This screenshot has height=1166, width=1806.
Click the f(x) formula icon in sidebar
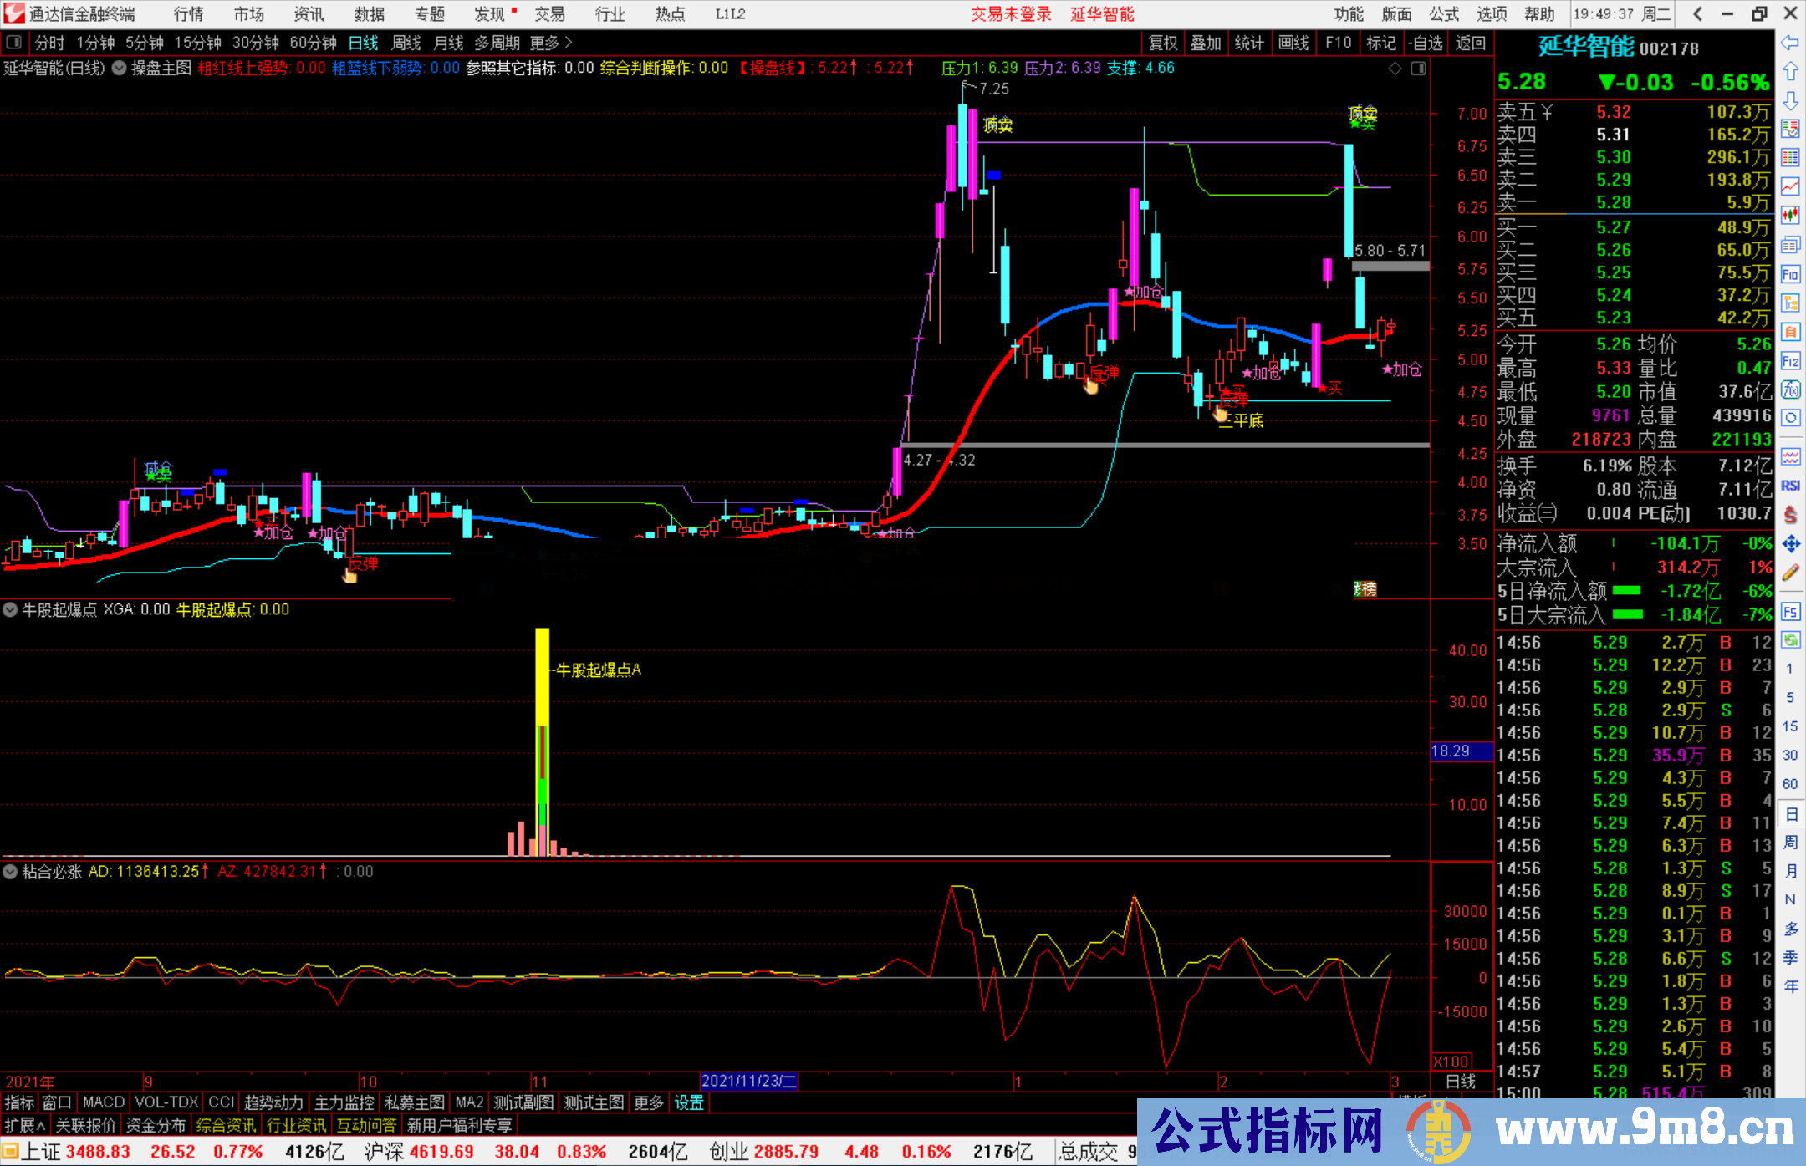tap(1790, 390)
